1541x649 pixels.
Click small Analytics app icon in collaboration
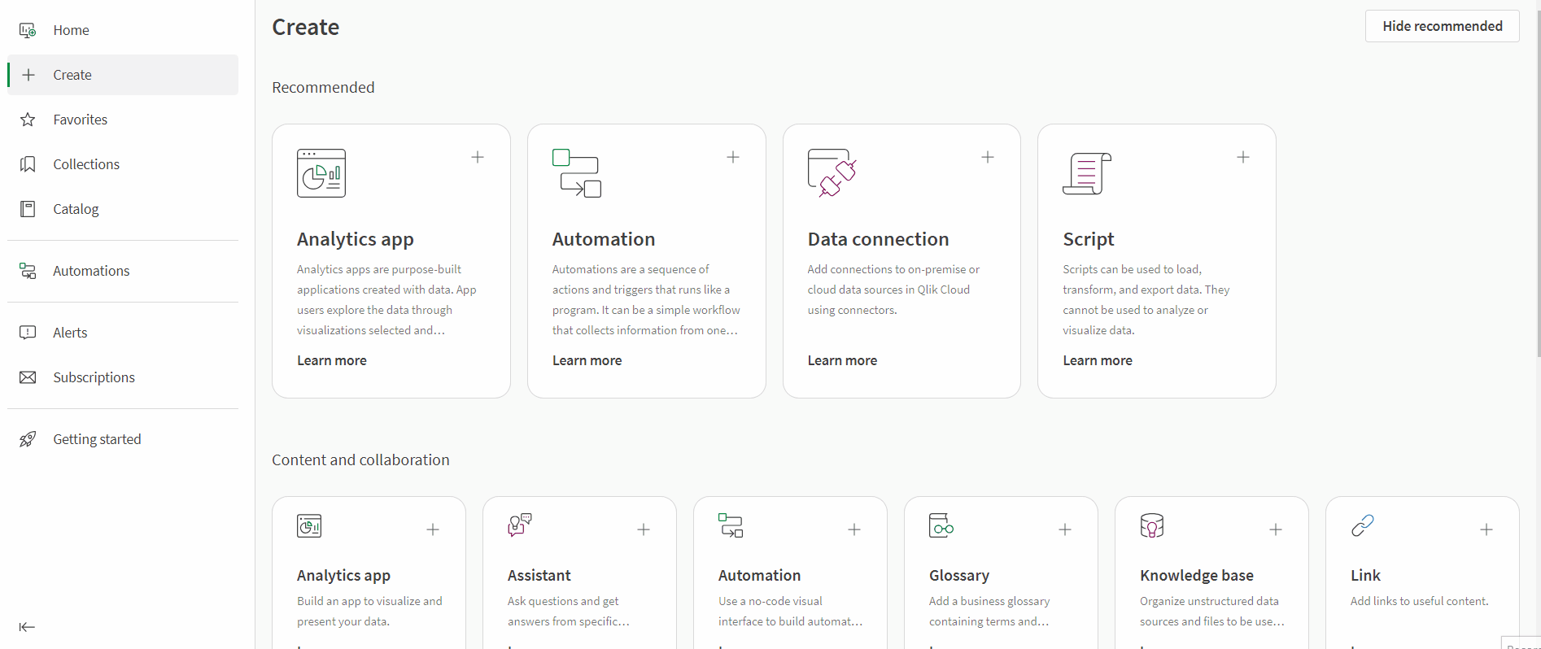click(309, 525)
